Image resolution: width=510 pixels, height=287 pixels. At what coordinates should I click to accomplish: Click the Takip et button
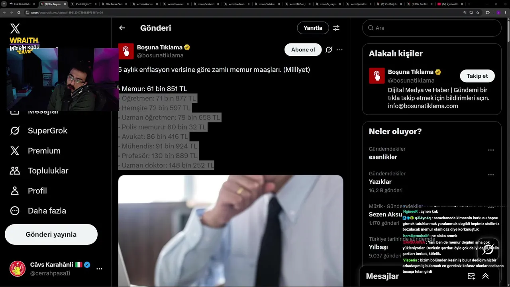pos(477,76)
